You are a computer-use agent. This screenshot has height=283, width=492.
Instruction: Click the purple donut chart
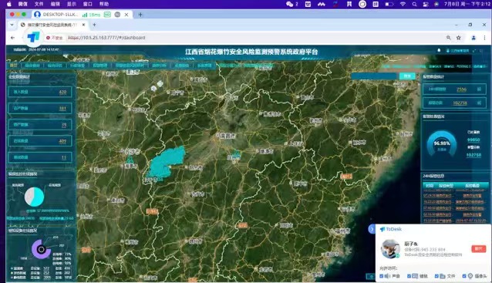[x=41, y=249]
